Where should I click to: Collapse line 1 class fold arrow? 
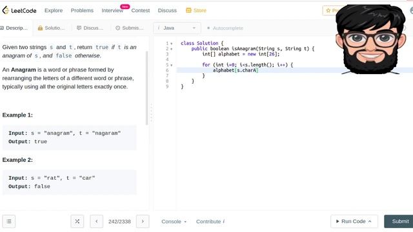[x=172, y=44]
